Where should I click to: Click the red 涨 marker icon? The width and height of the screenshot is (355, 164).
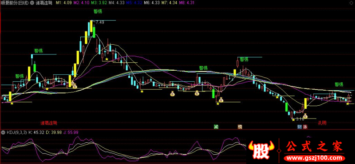coord(305,126)
